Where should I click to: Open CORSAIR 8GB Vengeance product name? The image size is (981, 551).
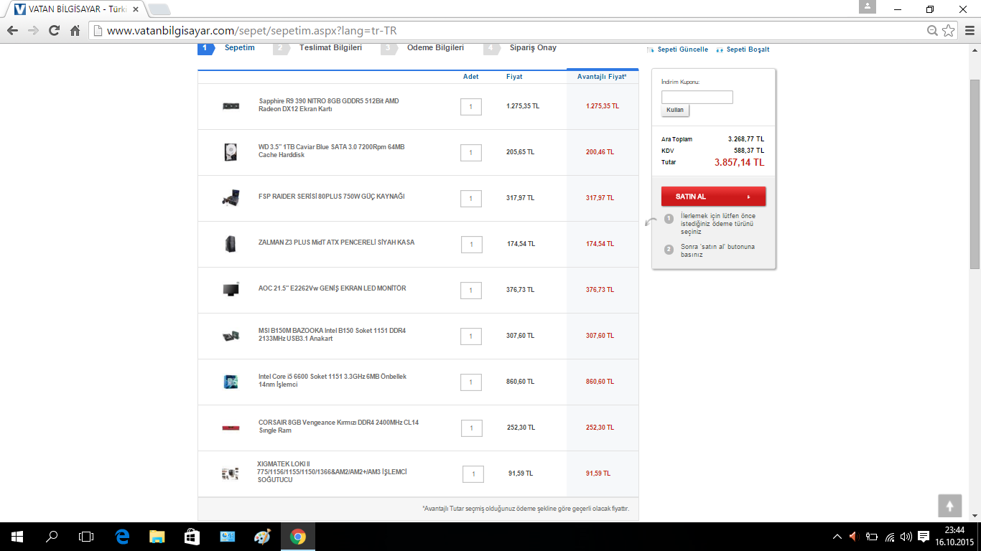tap(338, 426)
